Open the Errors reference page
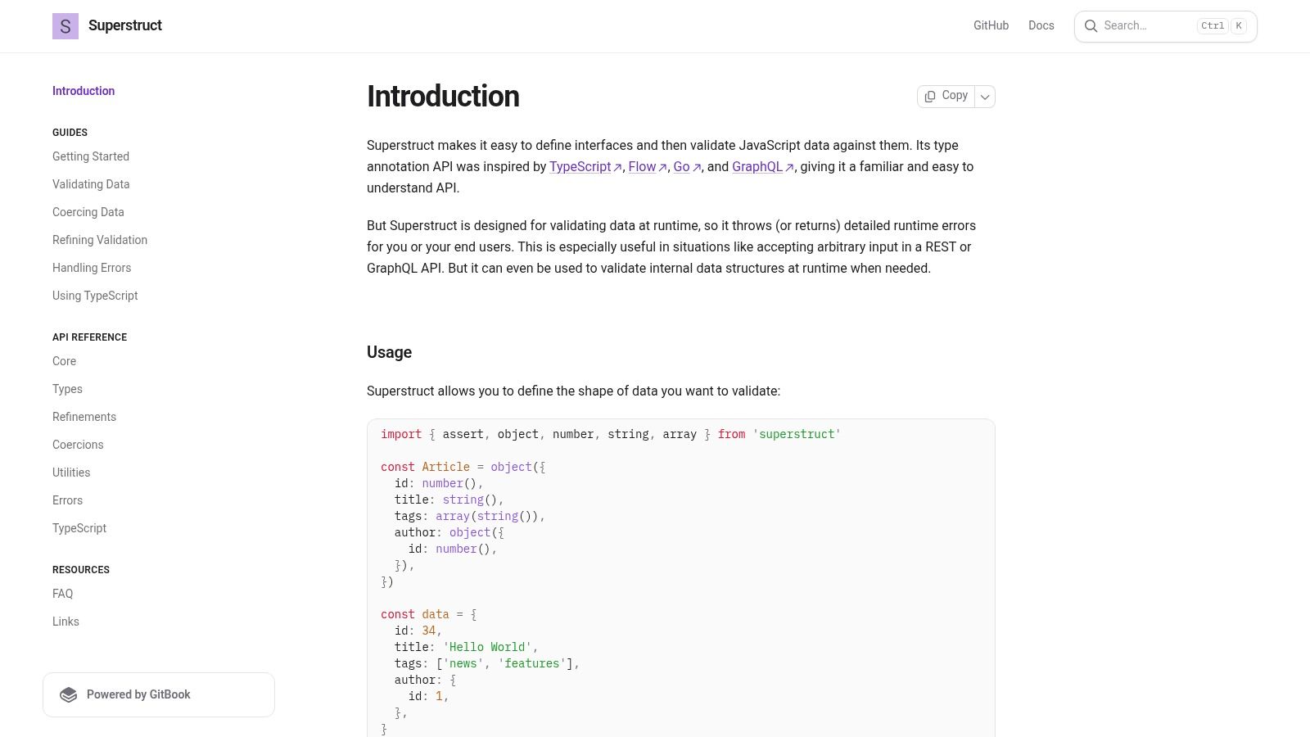This screenshot has width=1310, height=737. click(x=67, y=500)
